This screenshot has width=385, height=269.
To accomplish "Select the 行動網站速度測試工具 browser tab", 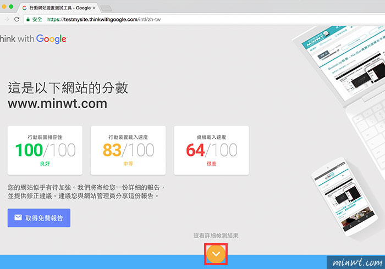I will [59, 8].
